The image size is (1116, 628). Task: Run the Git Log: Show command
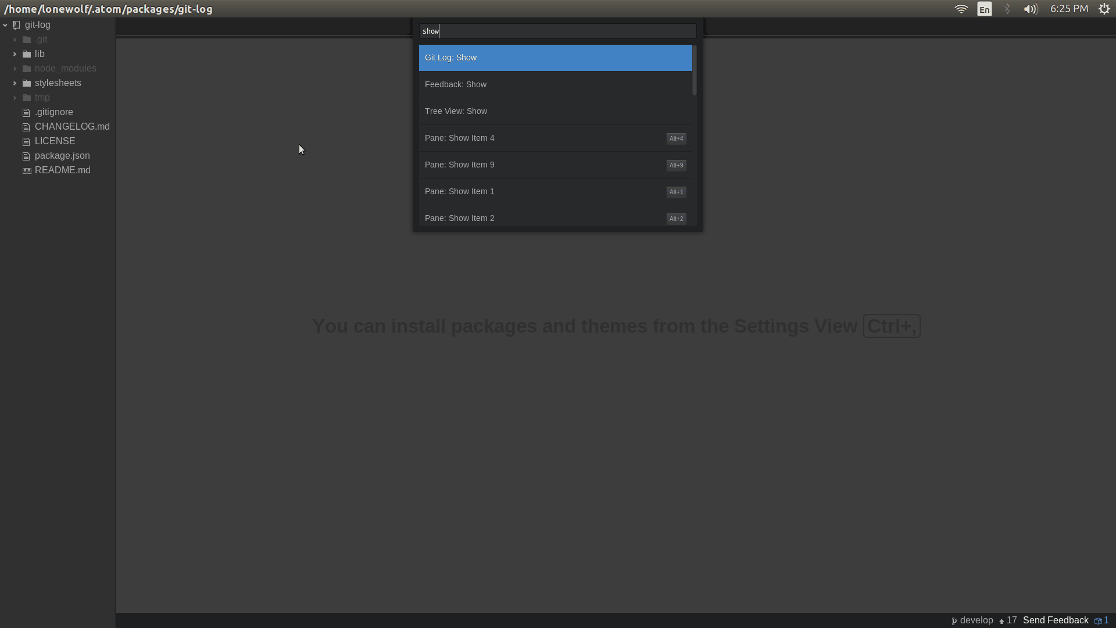click(555, 58)
